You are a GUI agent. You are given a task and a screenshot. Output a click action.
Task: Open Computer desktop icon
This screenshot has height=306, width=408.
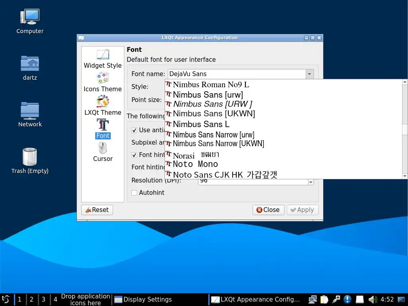(x=30, y=22)
